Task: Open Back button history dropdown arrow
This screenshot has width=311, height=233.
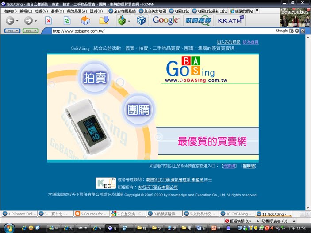Action: click(x=17, y=21)
